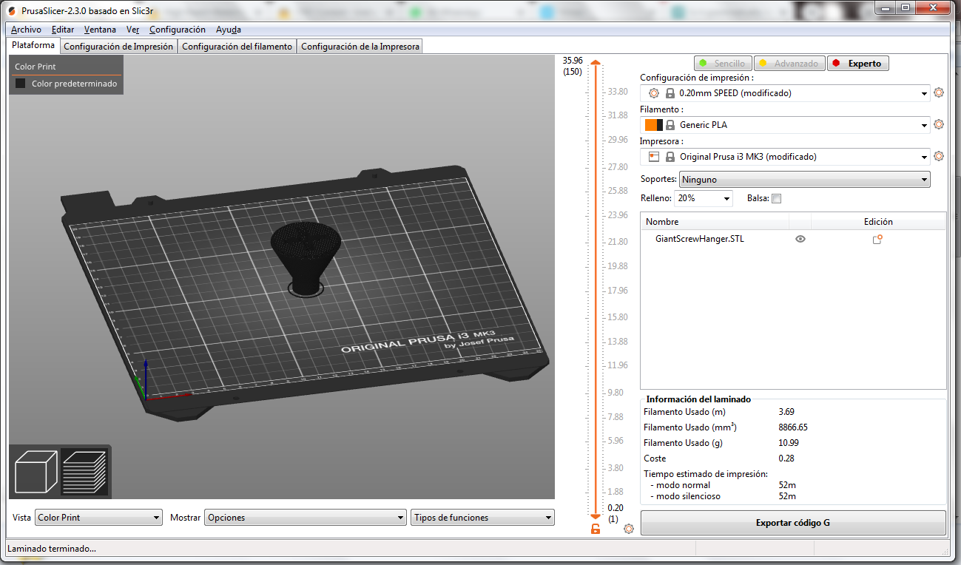Toggle visibility eye of GiantScrewHanger.STL
Viewport: 961px width, 565px height.
(800, 240)
